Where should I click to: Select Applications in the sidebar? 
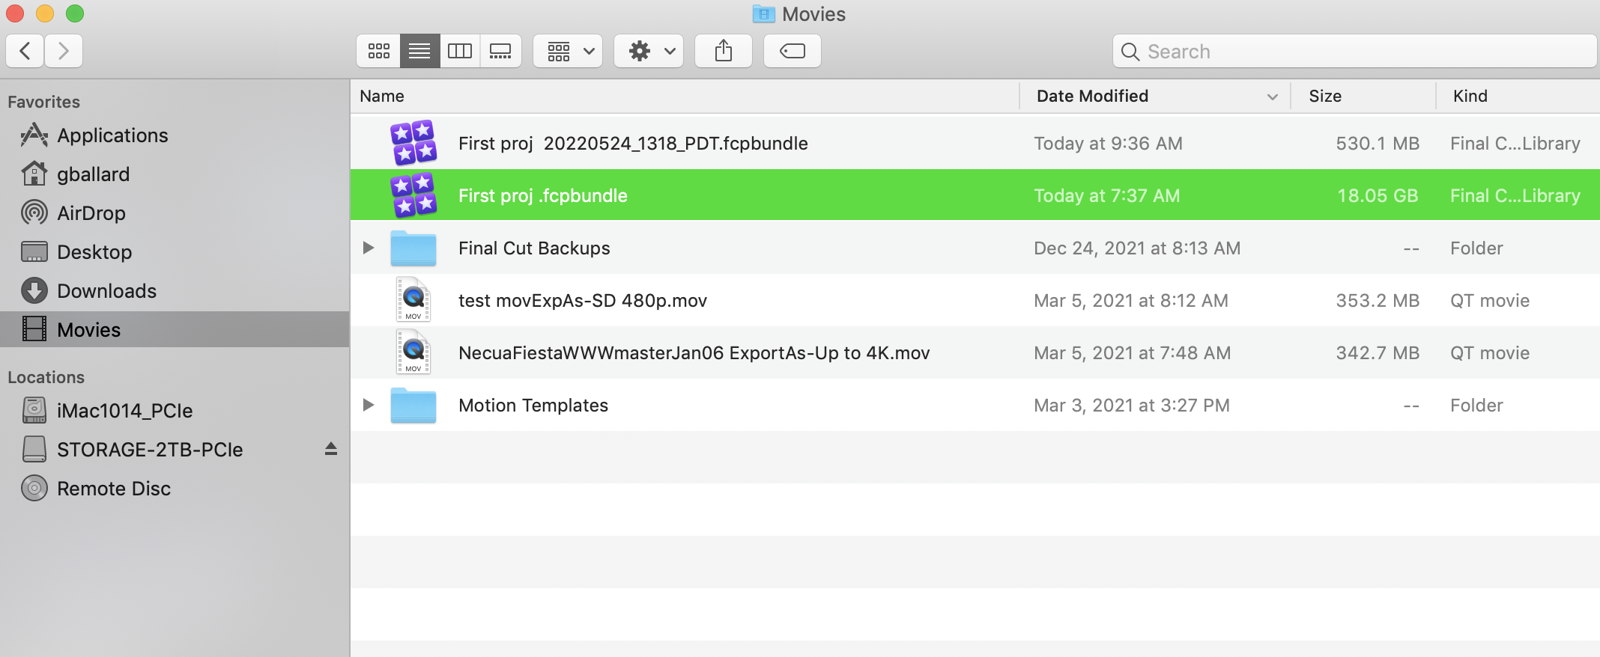(112, 135)
